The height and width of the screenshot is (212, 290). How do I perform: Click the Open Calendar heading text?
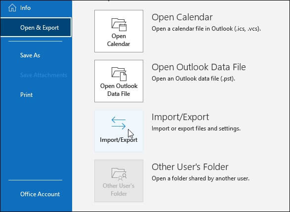[182, 17]
